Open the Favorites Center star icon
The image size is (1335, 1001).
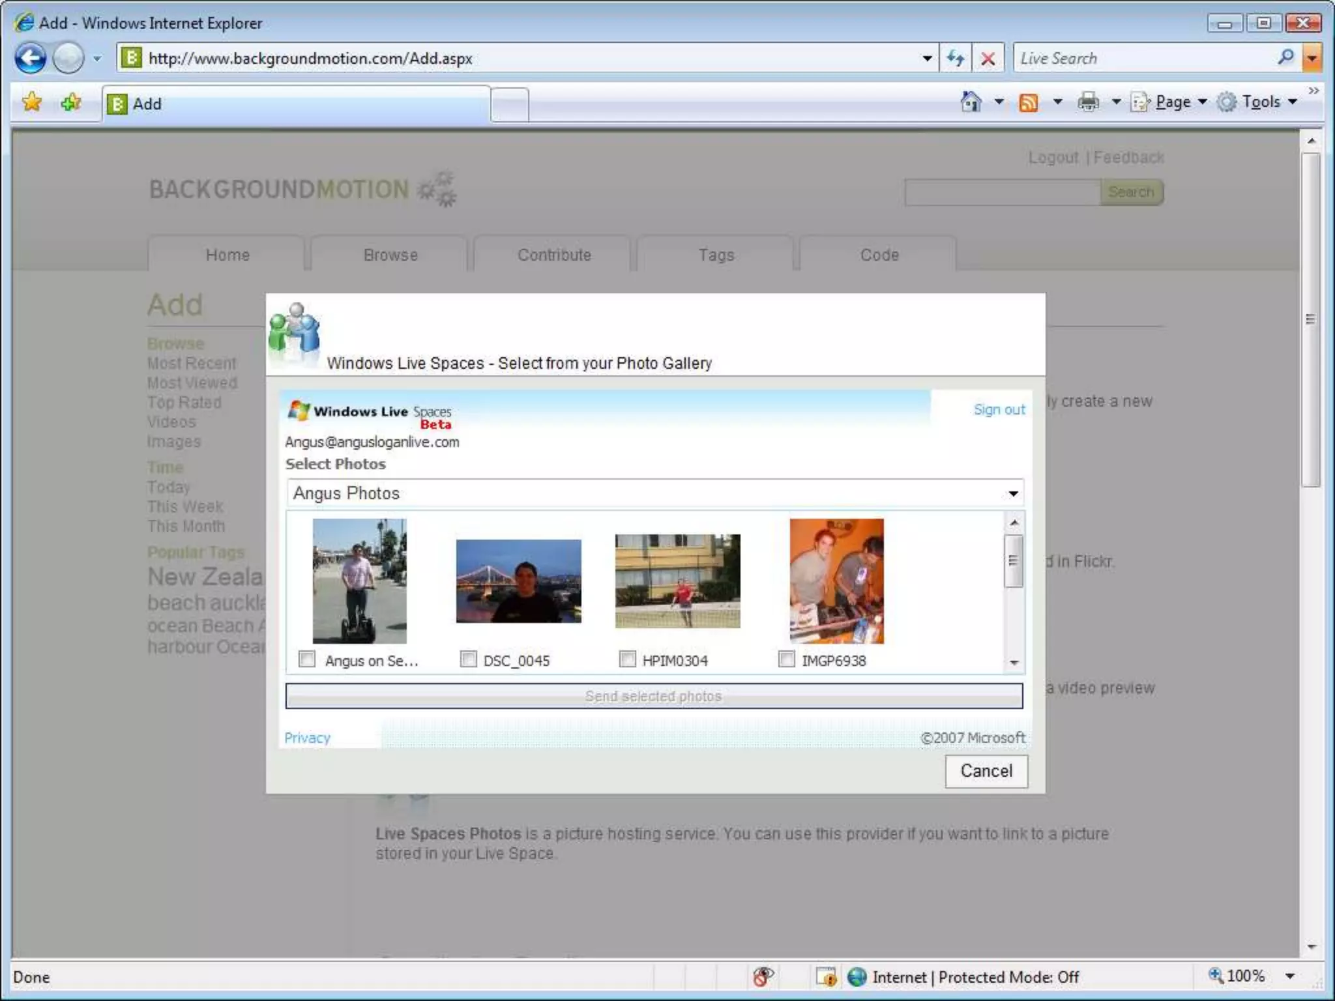tap(31, 102)
